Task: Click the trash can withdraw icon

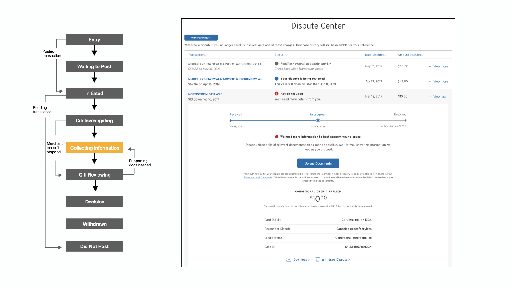Action: pyautogui.click(x=317, y=259)
